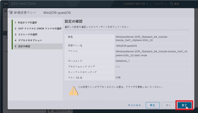Click the 検索 search field
Image resolution: width=198 pixels, height=113 pixels.
click(x=177, y=4)
